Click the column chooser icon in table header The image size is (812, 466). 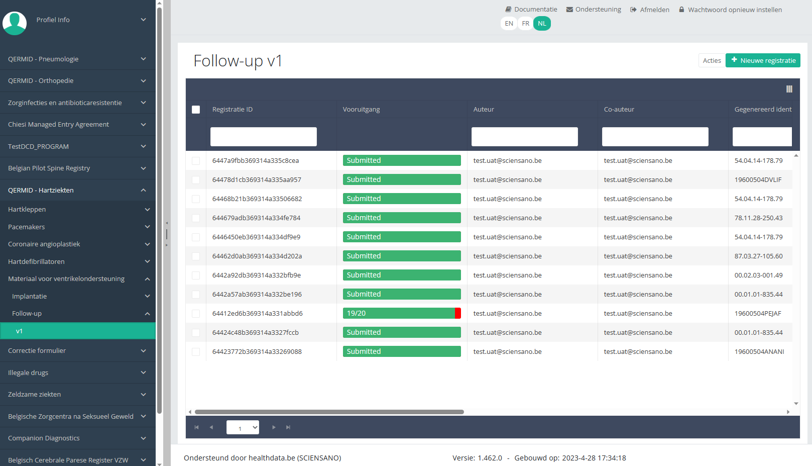coord(789,89)
